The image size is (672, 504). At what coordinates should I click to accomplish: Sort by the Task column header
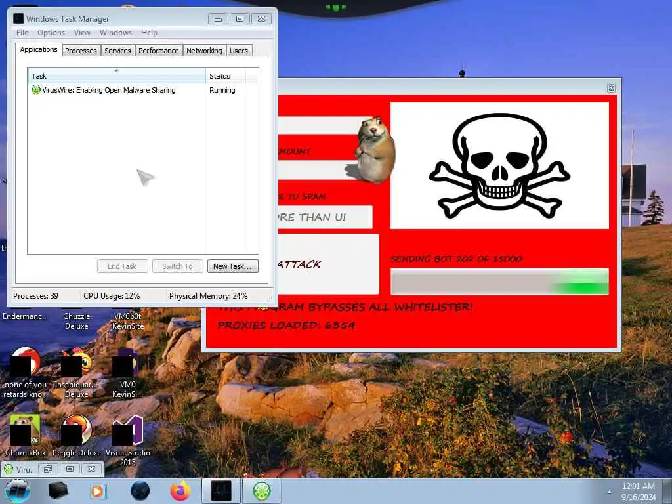pyautogui.click(x=117, y=76)
